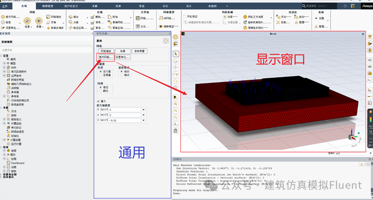This screenshot has width=373, height=200.
Task: Click the axis orientation tool icon
Action: (176, 124)
